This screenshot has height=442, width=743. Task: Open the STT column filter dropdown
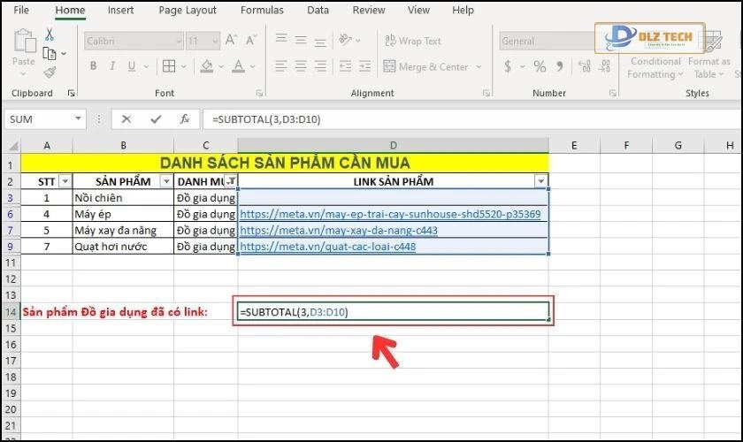(65, 181)
